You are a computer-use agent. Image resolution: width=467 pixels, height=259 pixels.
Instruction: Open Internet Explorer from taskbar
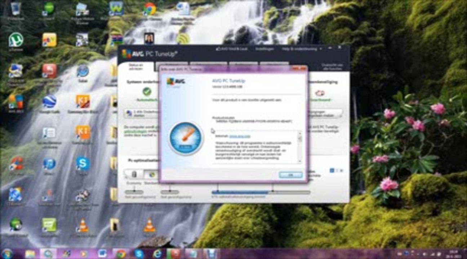[157, 254]
